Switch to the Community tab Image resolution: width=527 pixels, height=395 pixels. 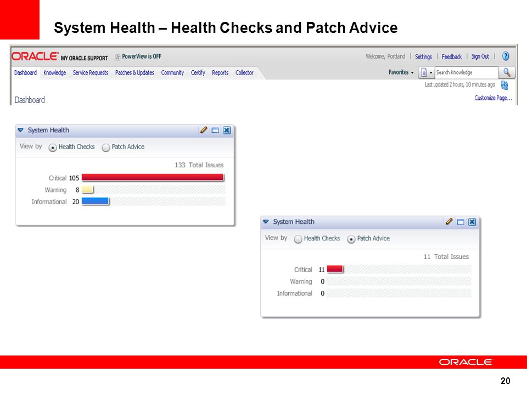click(172, 72)
